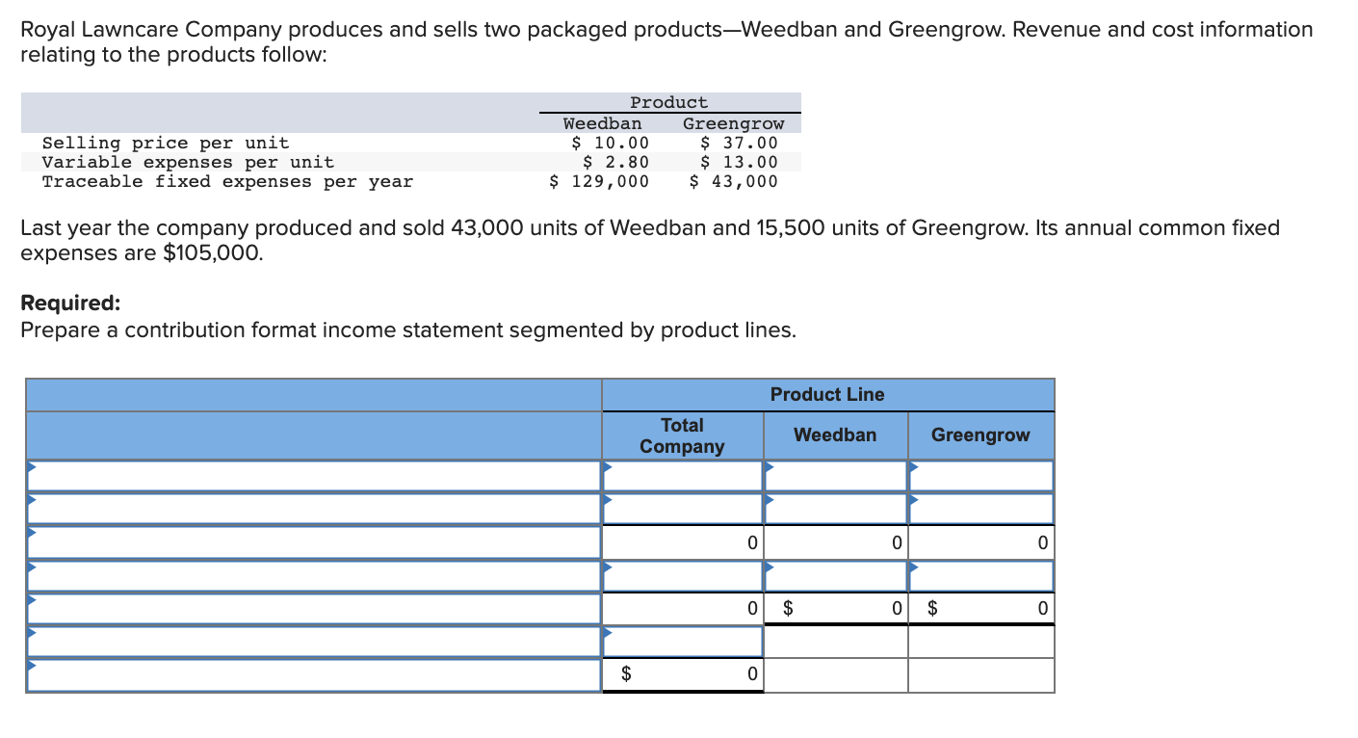Open the third row label dropdown
Viewport: 1358px width, 738px height.
pyautogui.click(x=314, y=542)
